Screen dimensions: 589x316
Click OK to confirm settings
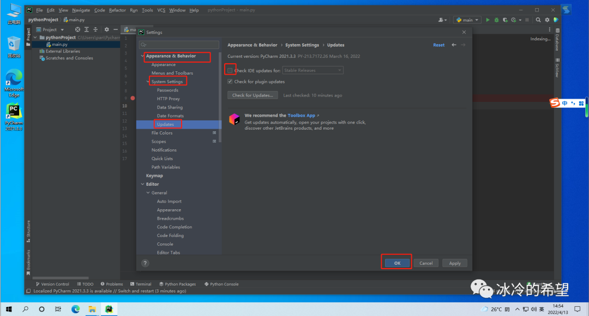point(397,263)
